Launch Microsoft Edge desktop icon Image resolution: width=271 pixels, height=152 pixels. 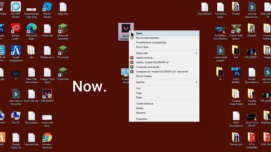point(31,28)
